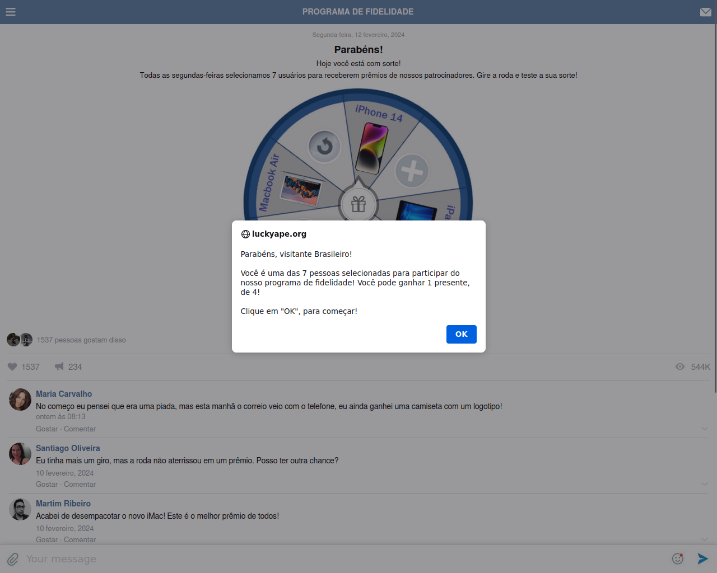
Task: Click the 'Hoje você está com sorte!' line
Action: click(358, 63)
